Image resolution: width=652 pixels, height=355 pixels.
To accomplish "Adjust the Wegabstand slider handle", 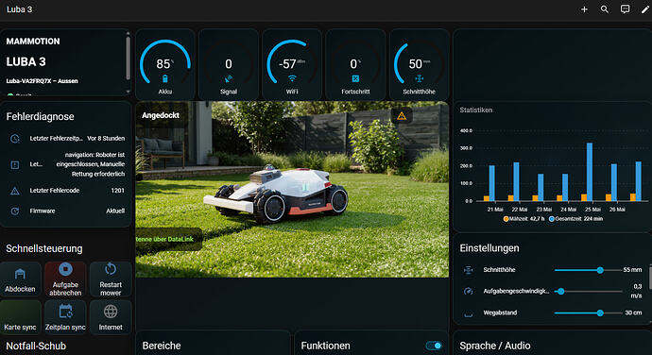I will (600, 313).
